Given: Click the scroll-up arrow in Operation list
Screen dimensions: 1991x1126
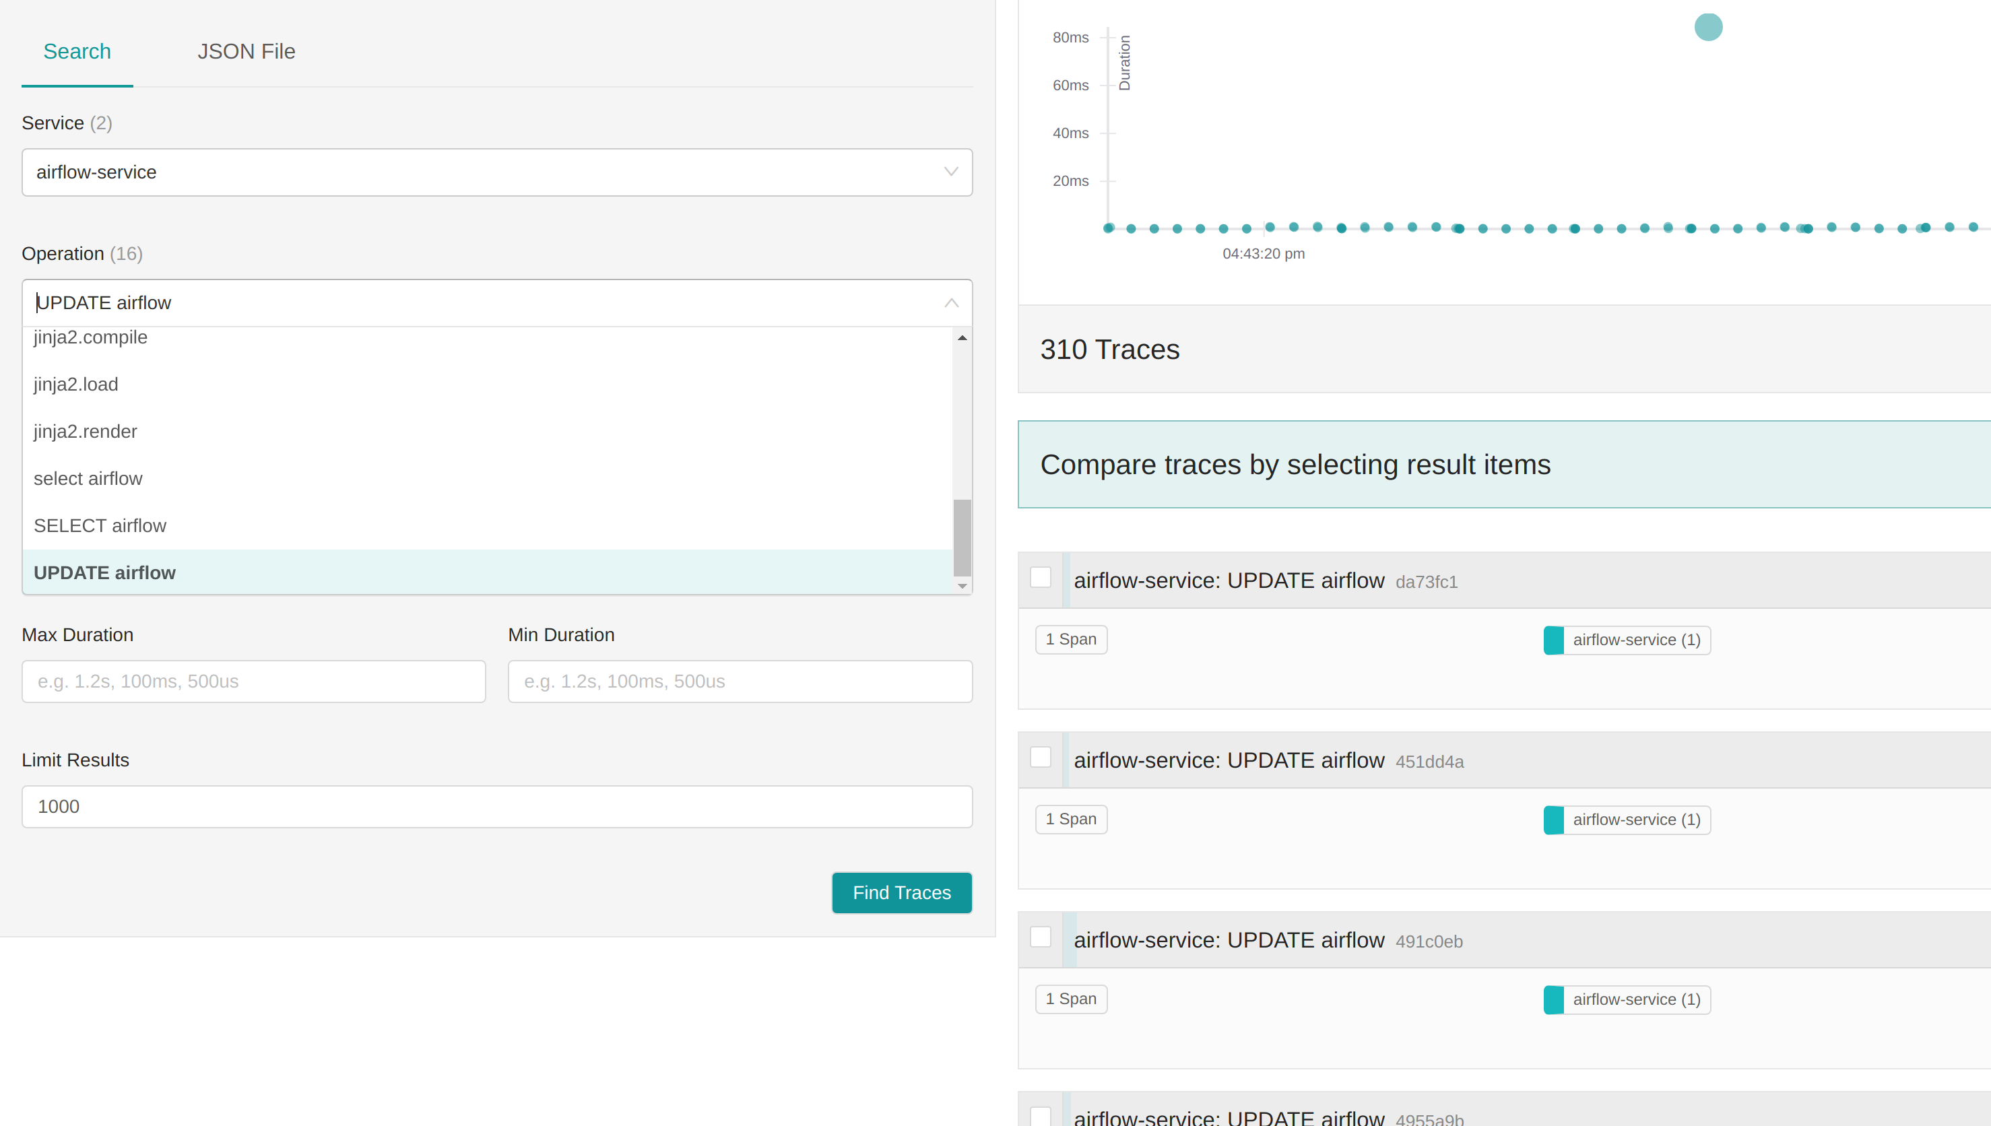Looking at the screenshot, I should [x=962, y=338].
